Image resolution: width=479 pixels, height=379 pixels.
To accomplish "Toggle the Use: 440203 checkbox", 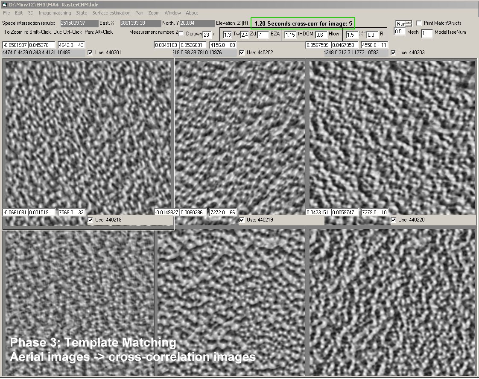I will (393, 52).
